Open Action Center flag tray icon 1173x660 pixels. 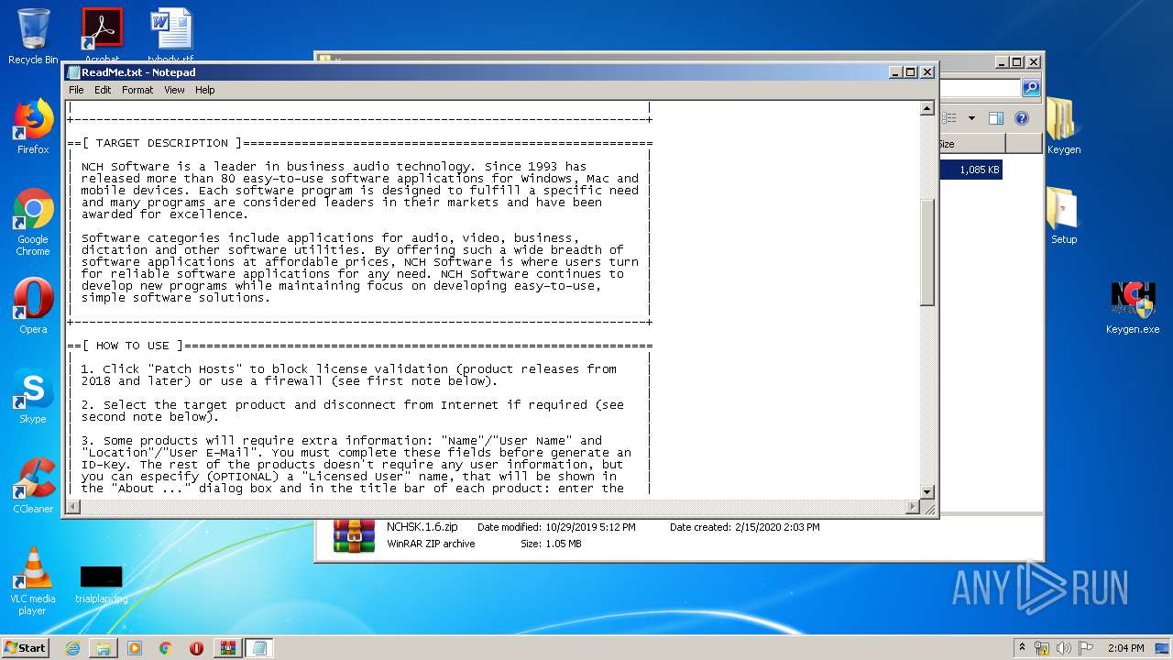tap(1086, 648)
